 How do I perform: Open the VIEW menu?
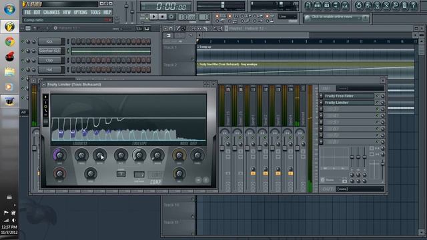click(67, 13)
